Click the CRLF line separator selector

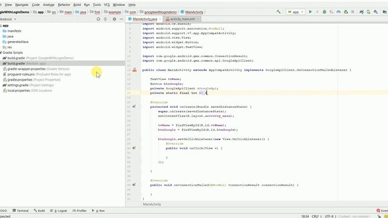coord(316,216)
